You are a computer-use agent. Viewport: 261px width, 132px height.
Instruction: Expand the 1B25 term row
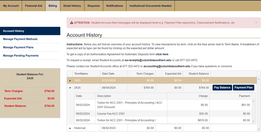click(x=70, y=81)
